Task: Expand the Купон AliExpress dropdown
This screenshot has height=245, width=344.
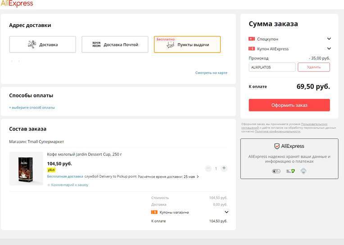Action: click(x=329, y=49)
